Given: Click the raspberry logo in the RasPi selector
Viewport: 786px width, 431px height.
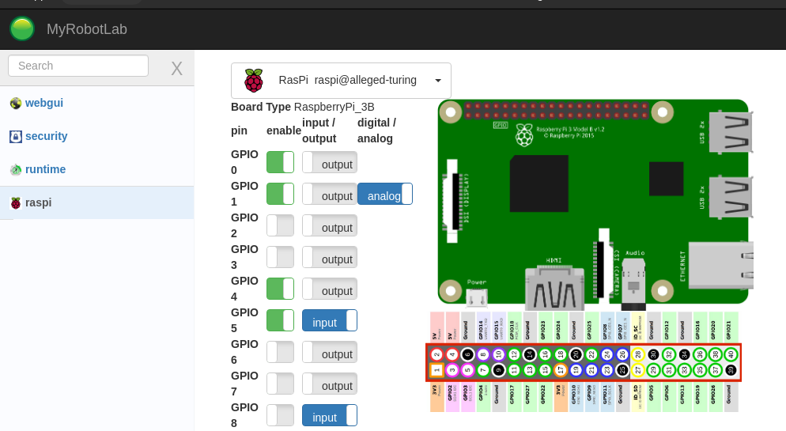Looking at the screenshot, I should (254, 81).
